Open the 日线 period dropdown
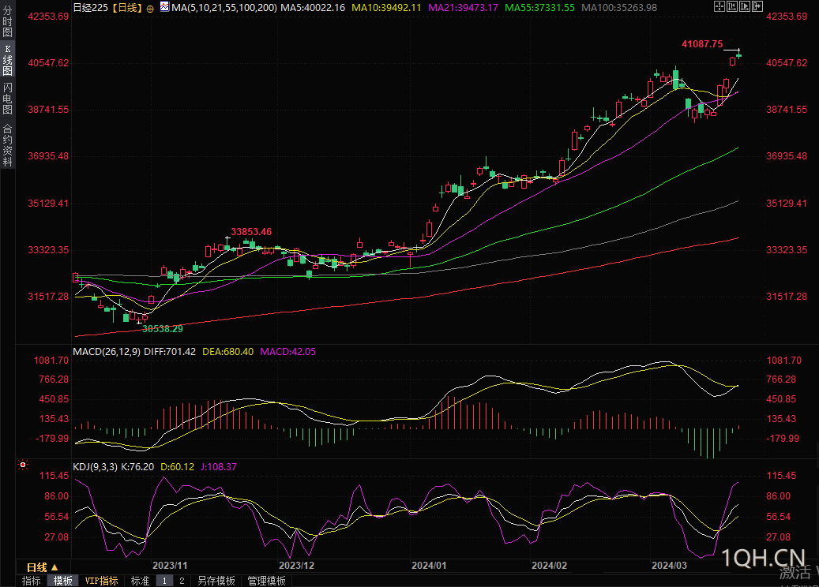Screen dimensions: 819x587 43,567
